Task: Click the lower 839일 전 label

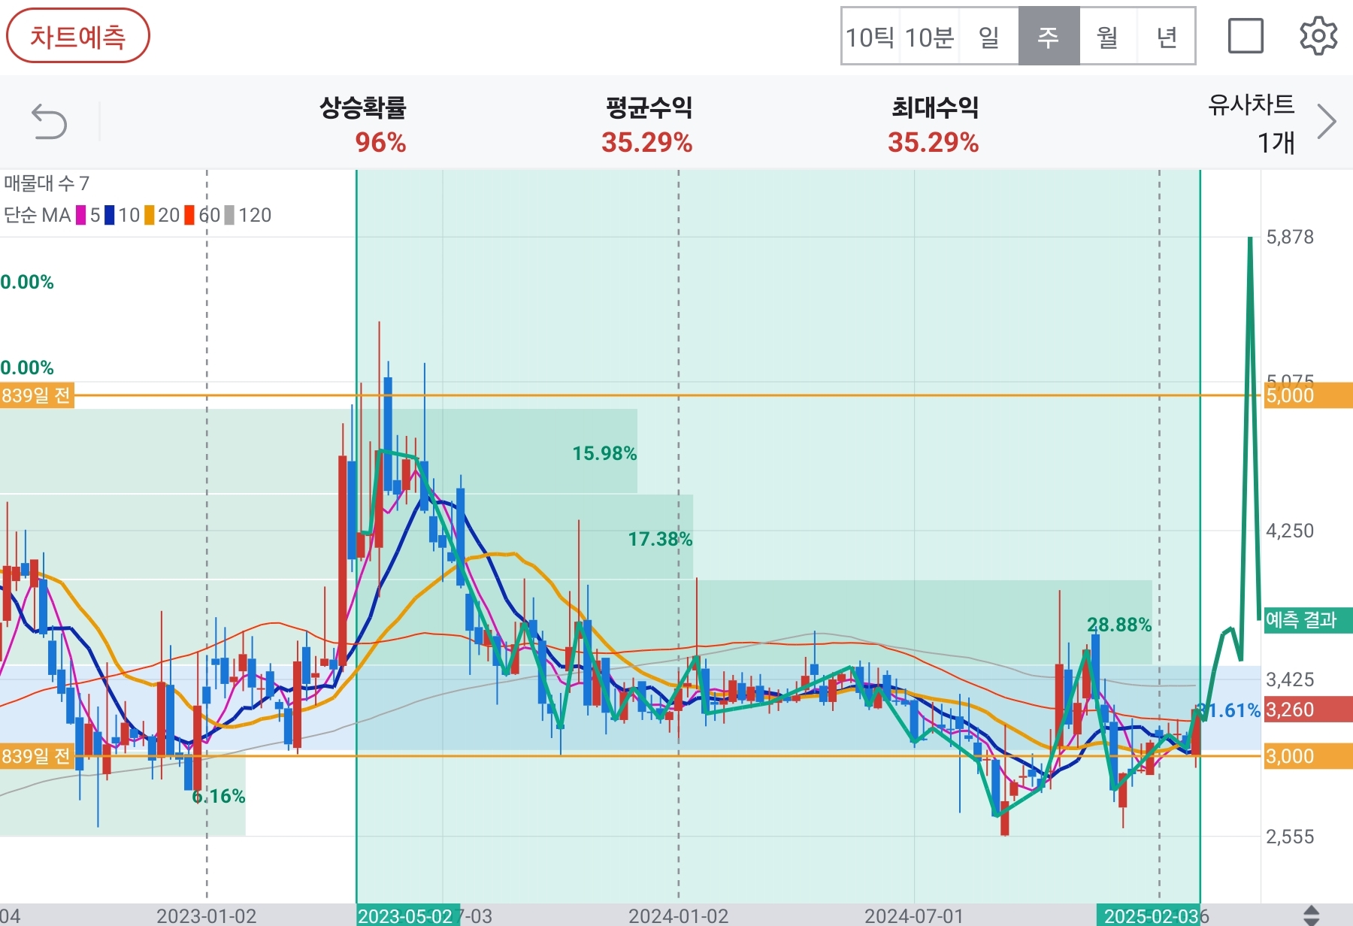Action: click(36, 756)
